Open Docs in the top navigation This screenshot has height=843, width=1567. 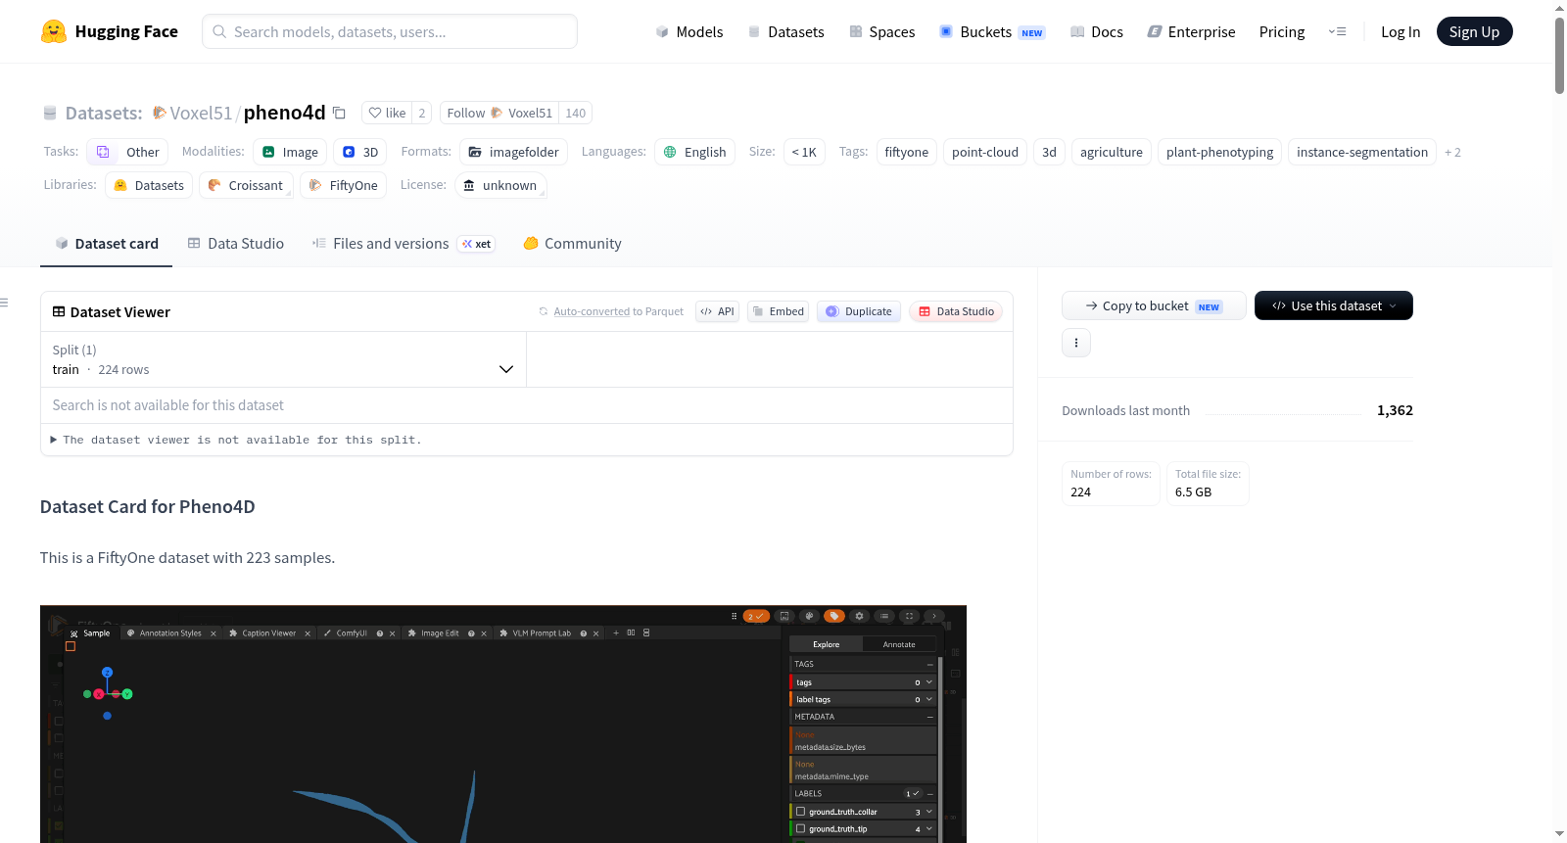(x=1097, y=32)
